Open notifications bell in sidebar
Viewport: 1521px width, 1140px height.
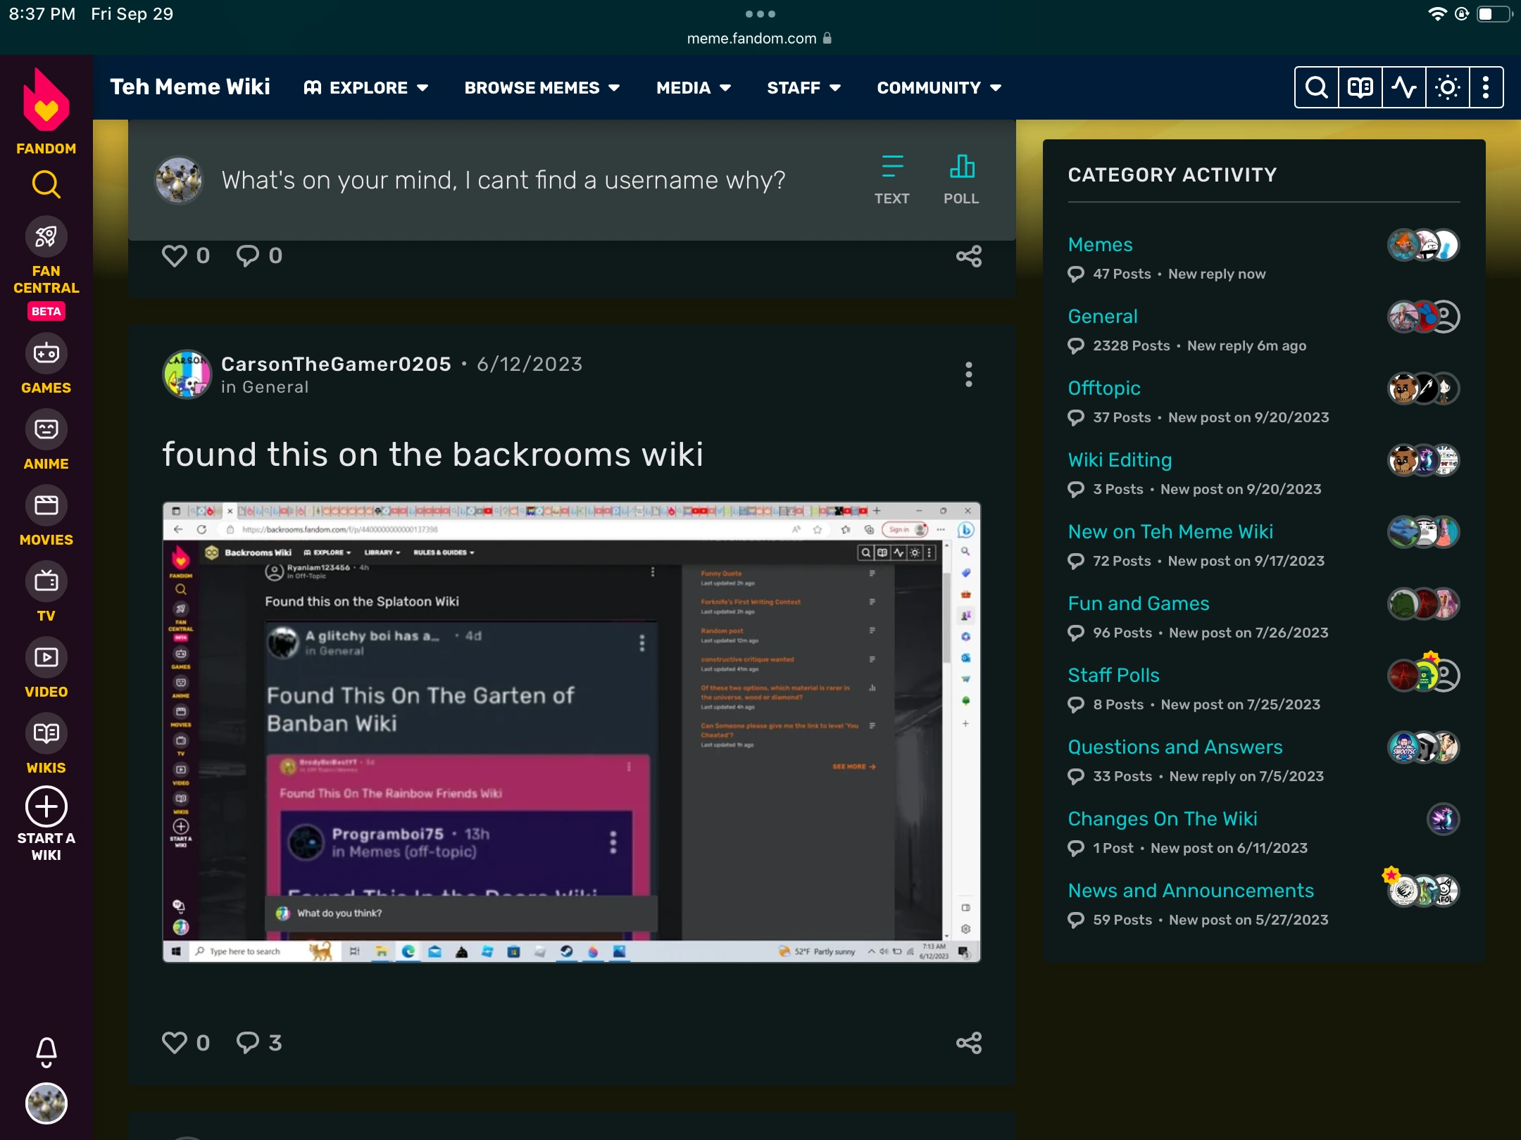(46, 1051)
